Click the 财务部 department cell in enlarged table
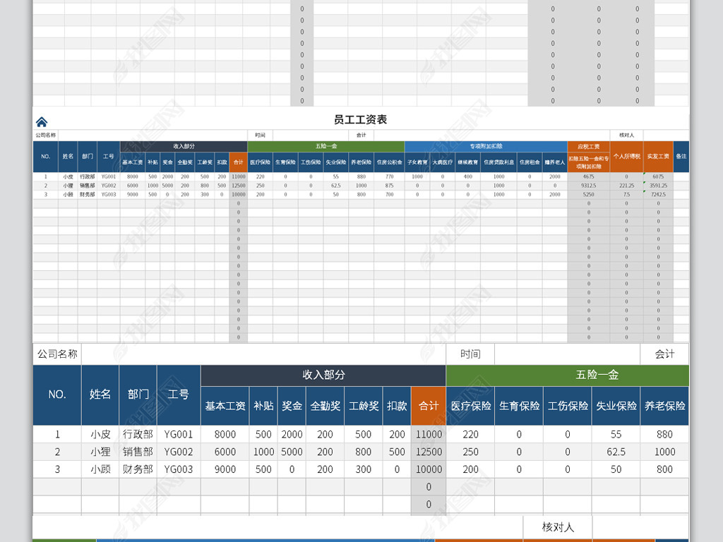Viewport: 723px width, 542px height. [138, 469]
